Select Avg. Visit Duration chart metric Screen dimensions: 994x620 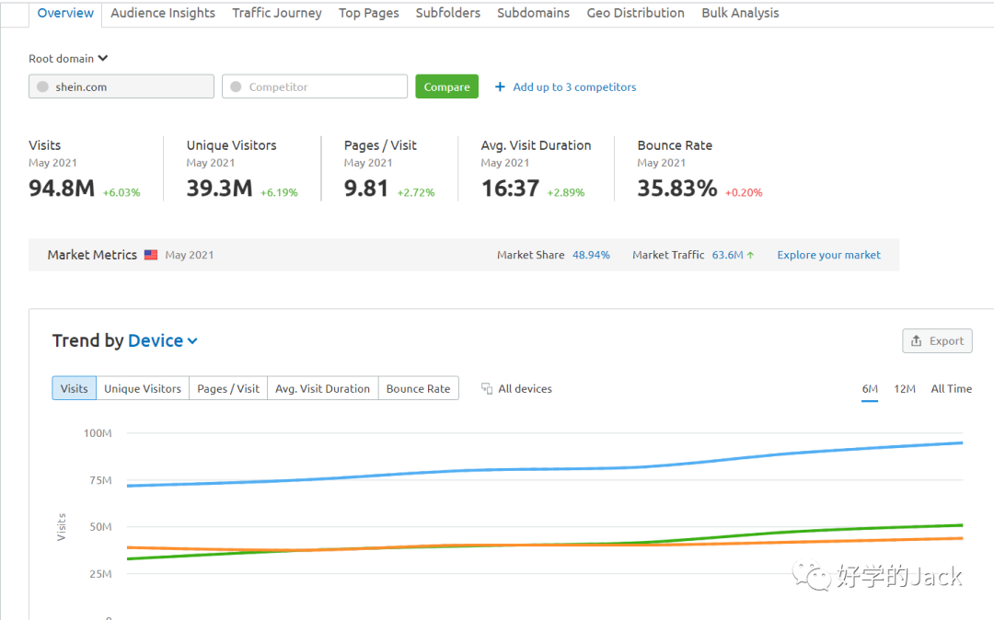323,388
